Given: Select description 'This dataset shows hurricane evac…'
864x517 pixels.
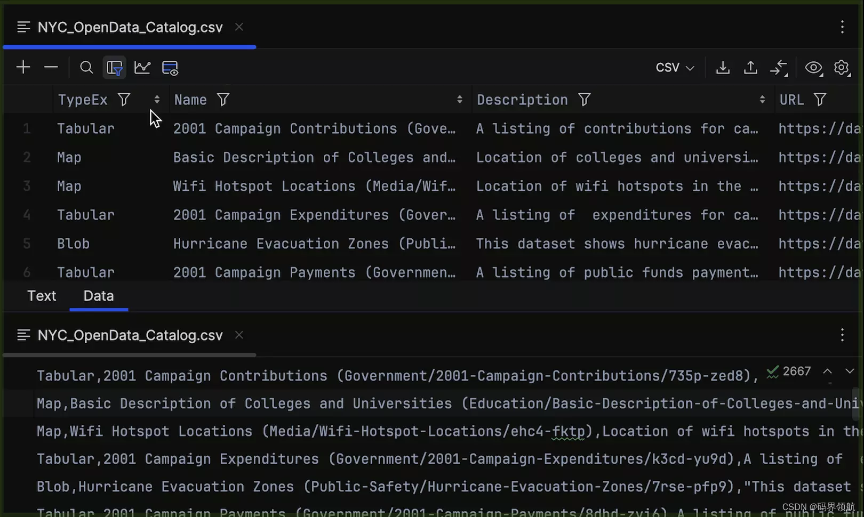Looking at the screenshot, I should click(617, 244).
